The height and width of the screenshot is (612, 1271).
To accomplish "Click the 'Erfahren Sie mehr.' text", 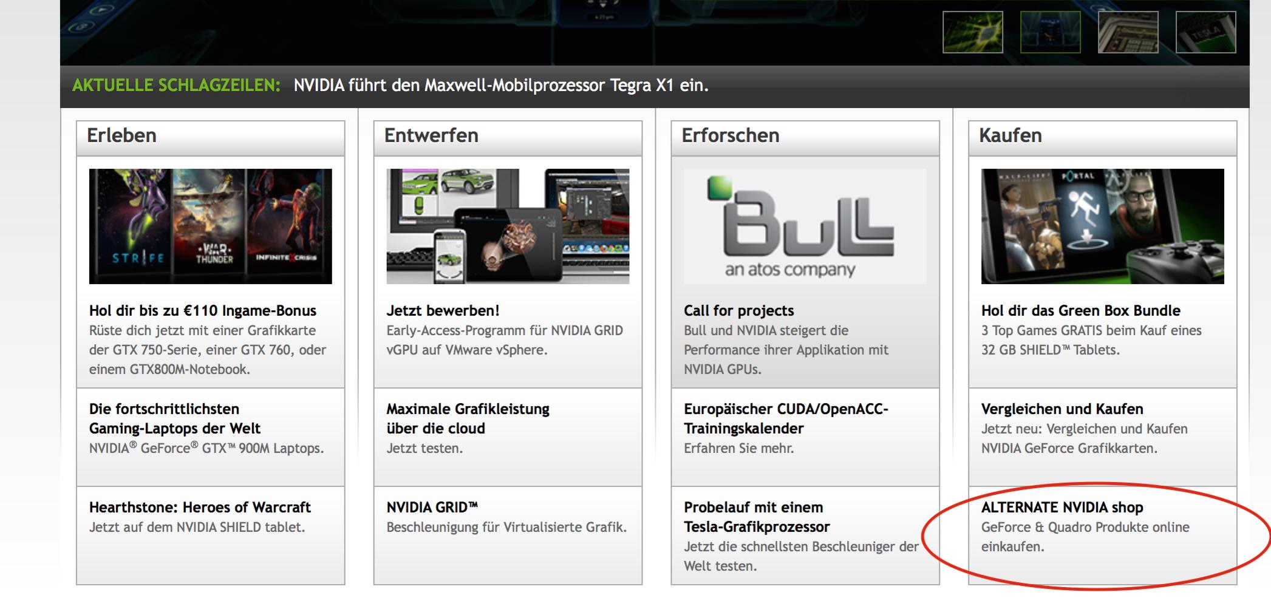I will click(738, 449).
